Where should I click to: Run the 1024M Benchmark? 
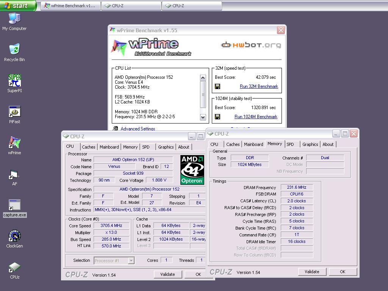pos(256,117)
